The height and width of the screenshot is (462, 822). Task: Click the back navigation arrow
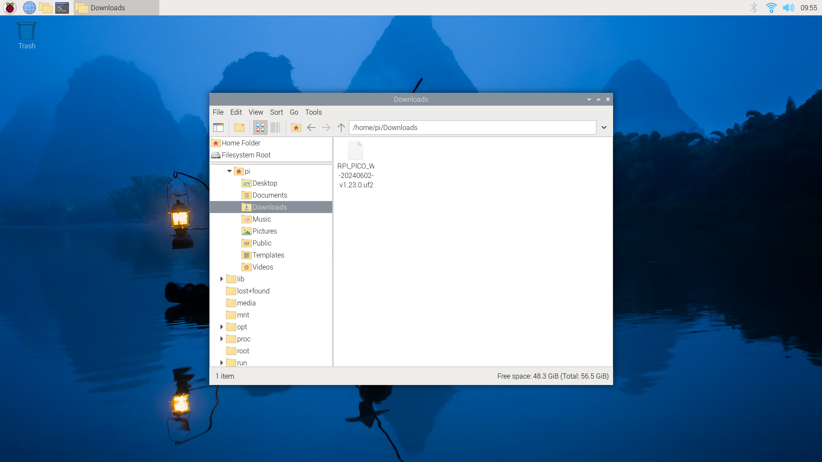pyautogui.click(x=311, y=127)
